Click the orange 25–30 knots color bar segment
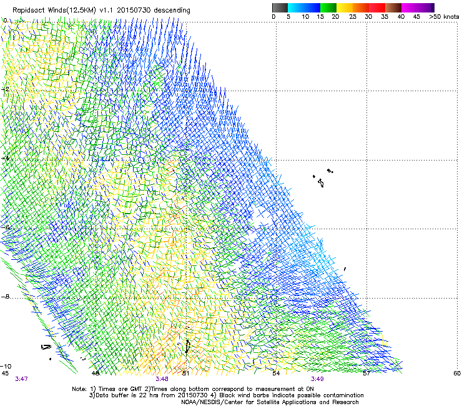Image resolution: width=462 pixels, height=406 pixels. tap(361, 7)
